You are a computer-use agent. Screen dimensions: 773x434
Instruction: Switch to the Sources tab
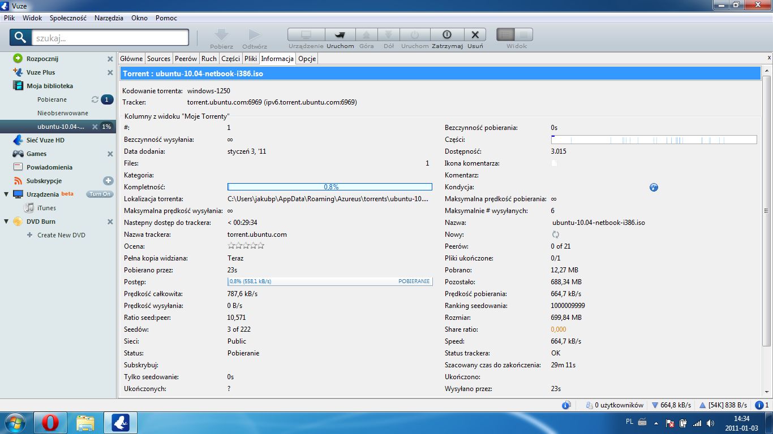(158, 59)
